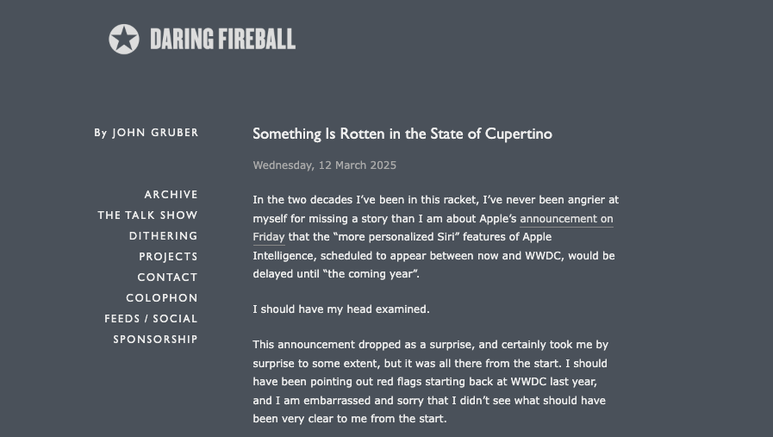Go to the Sponsorship page
This screenshot has height=437, width=773.
[x=155, y=340]
